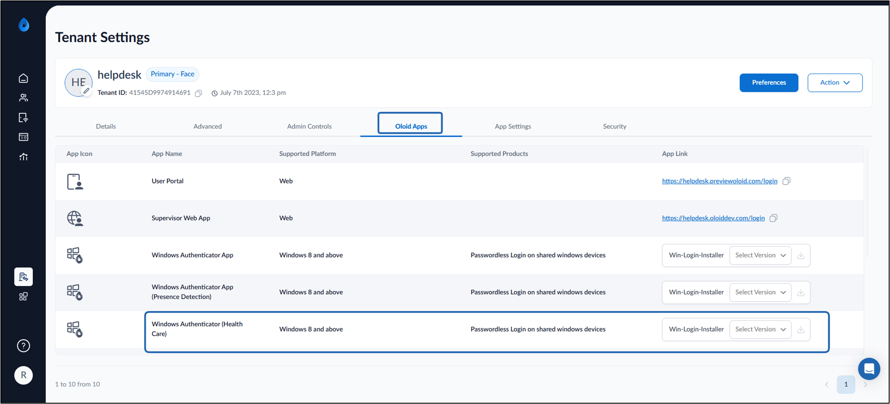Click the table vertical scrollbar
This screenshot has width=890, height=404.
pos(867,202)
